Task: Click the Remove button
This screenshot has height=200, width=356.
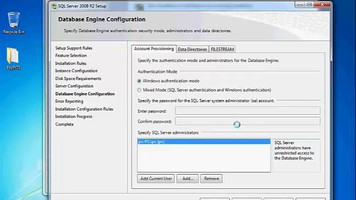Action: 211,178
